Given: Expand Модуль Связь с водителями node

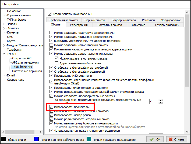Looking at the screenshot, I should (x=4, y=45).
